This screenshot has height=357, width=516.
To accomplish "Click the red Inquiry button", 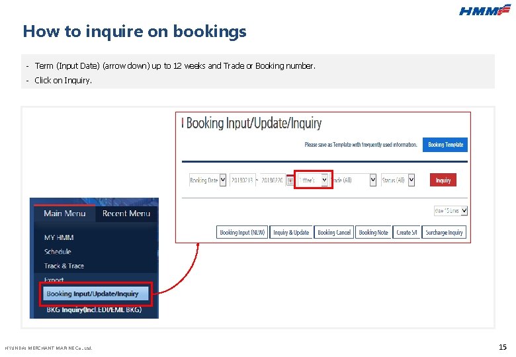I will coord(443,180).
